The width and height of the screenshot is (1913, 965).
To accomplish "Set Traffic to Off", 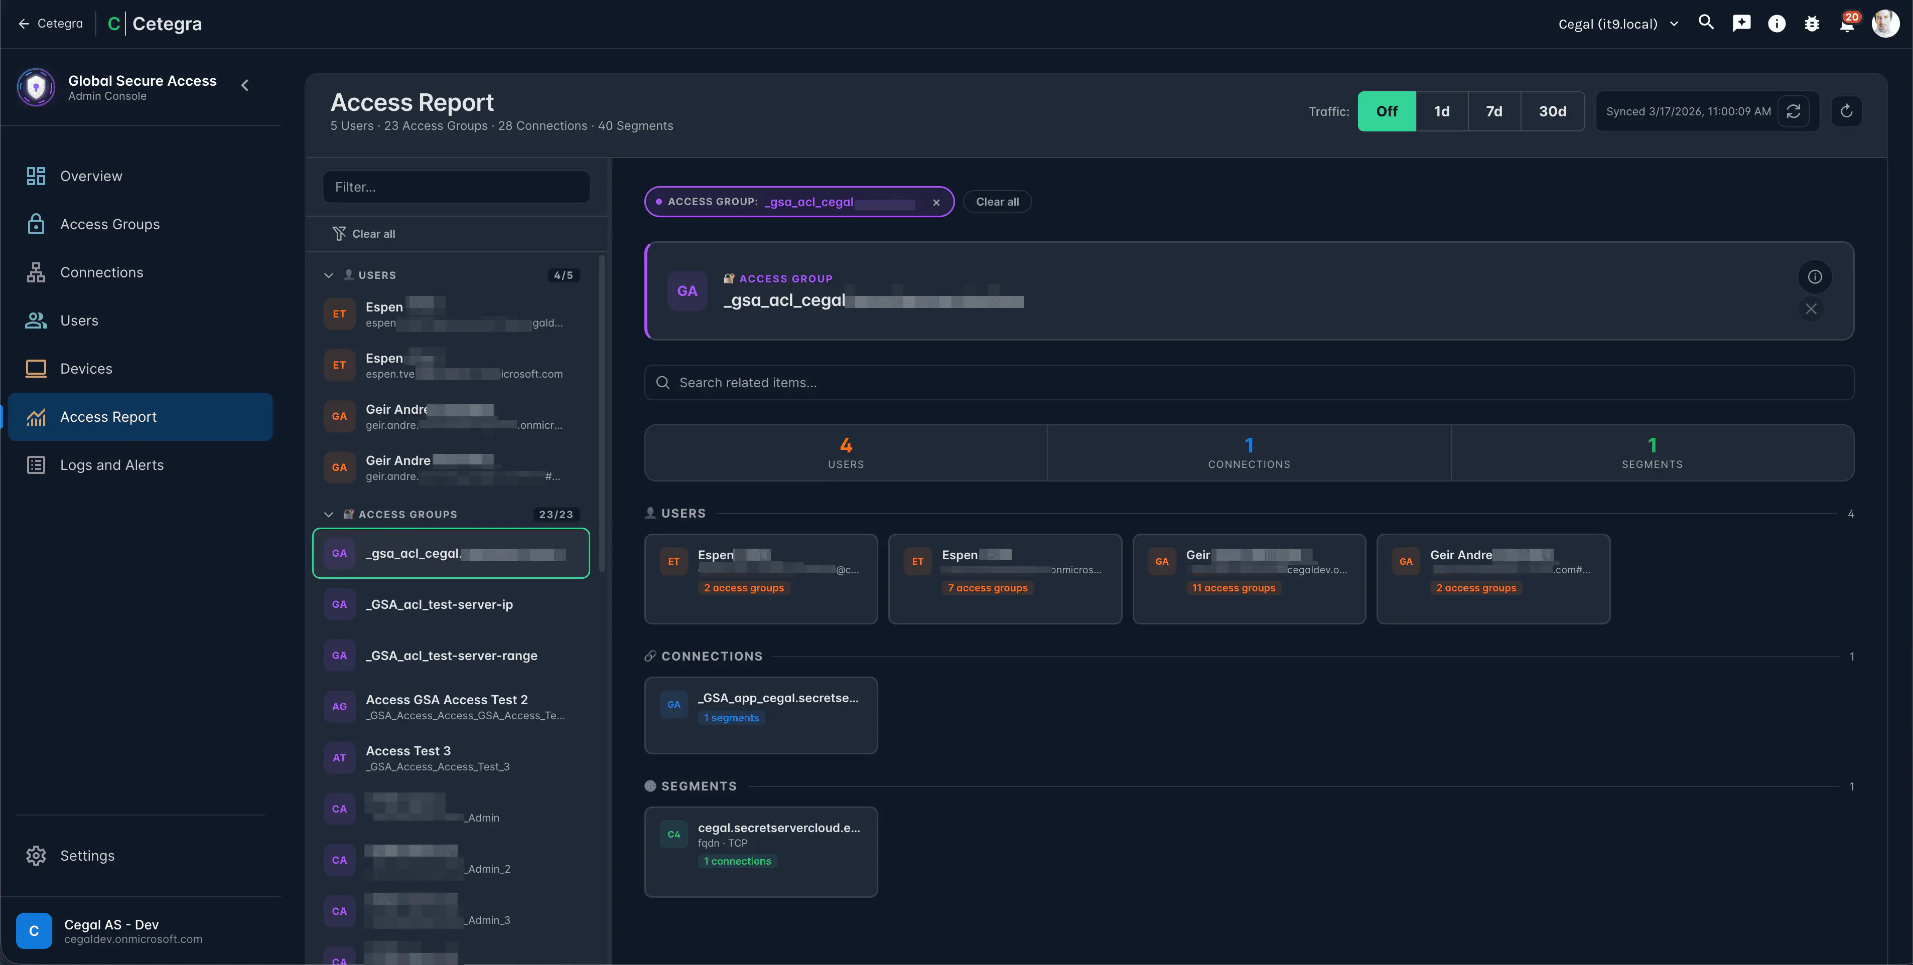I will coord(1387,111).
